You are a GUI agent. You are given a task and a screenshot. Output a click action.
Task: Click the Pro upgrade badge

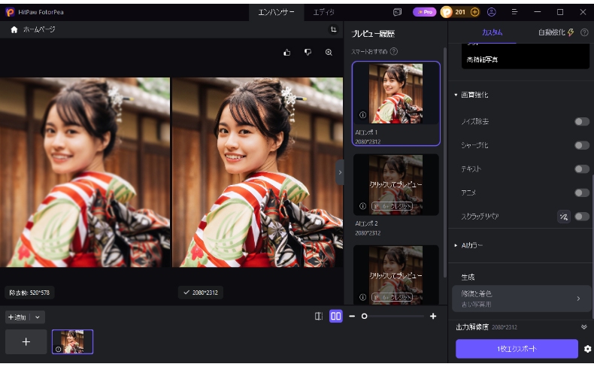pos(424,12)
